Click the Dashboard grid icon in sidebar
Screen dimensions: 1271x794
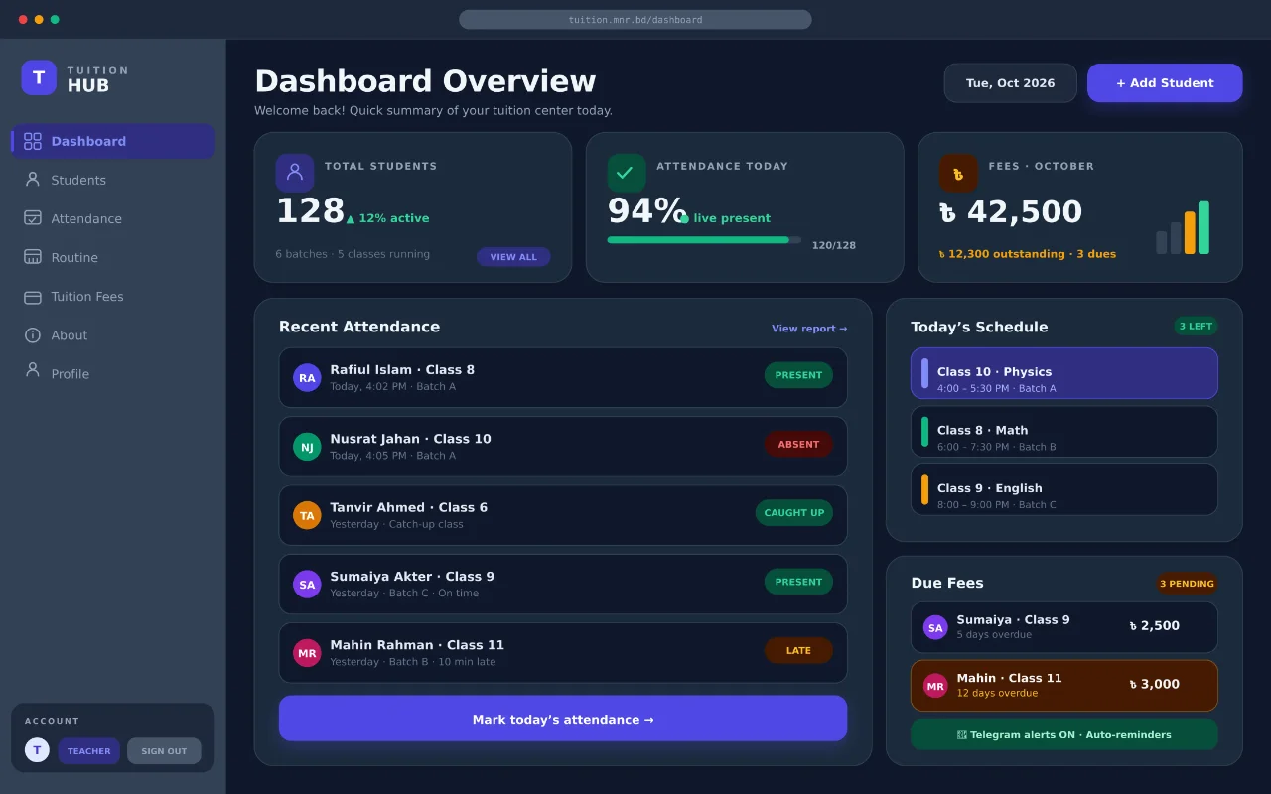pos(33,141)
